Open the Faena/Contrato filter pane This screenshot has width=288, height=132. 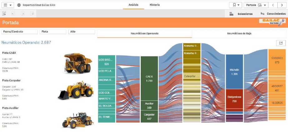pyautogui.click(x=19, y=32)
